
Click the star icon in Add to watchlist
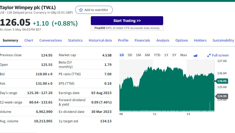coord(81,10)
